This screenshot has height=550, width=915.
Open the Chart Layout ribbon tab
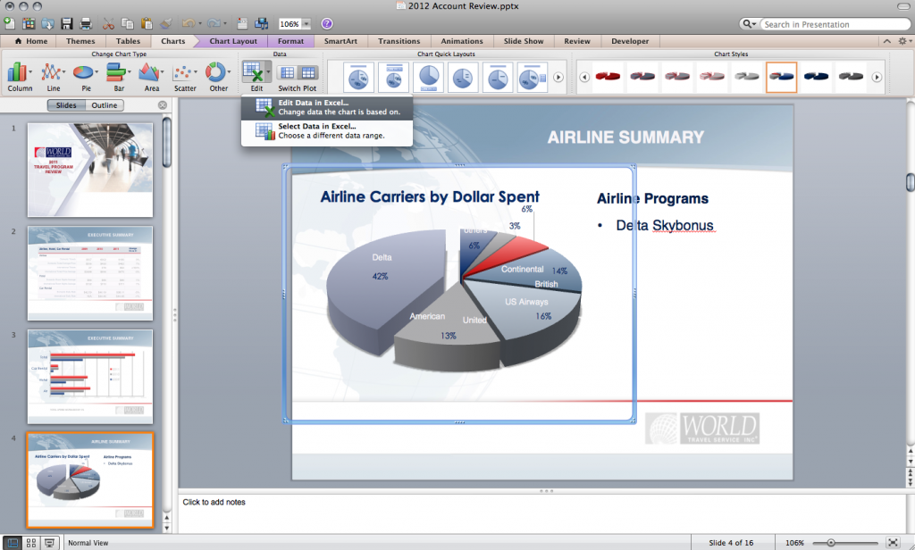pyautogui.click(x=233, y=41)
